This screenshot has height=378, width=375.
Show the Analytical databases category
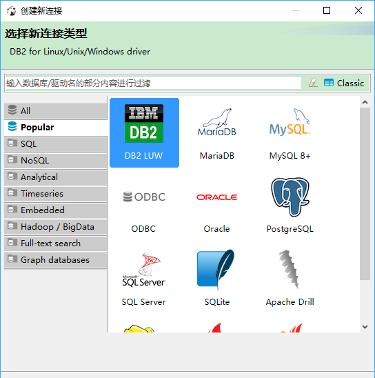56,177
